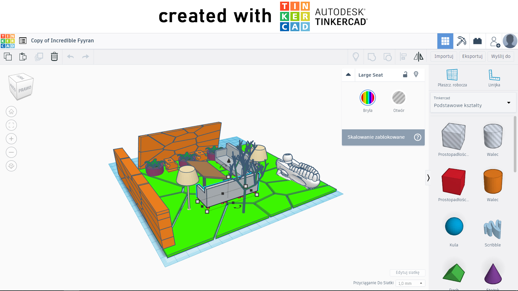The width and height of the screenshot is (518, 291).
Task: Select the Płaszcz. robocza workplane tool
Action: 452,78
